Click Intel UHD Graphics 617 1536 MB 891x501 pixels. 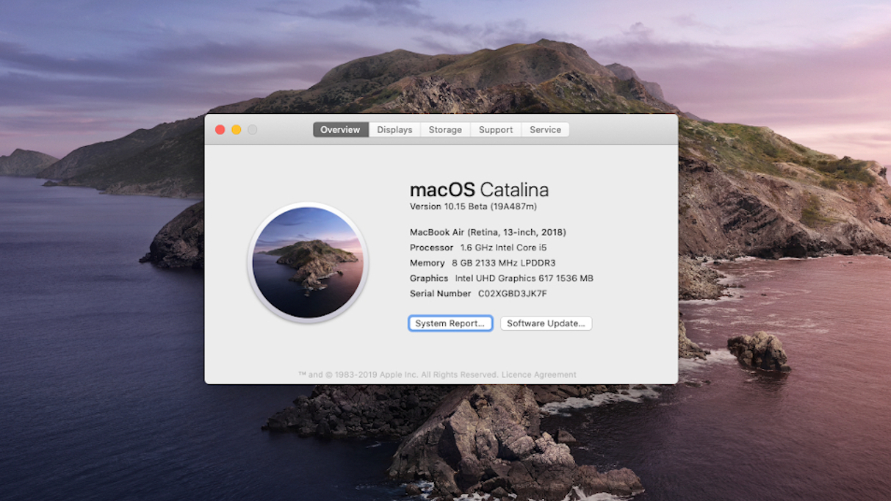click(x=524, y=278)
